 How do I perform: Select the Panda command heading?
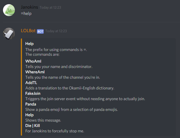[31, 104]
